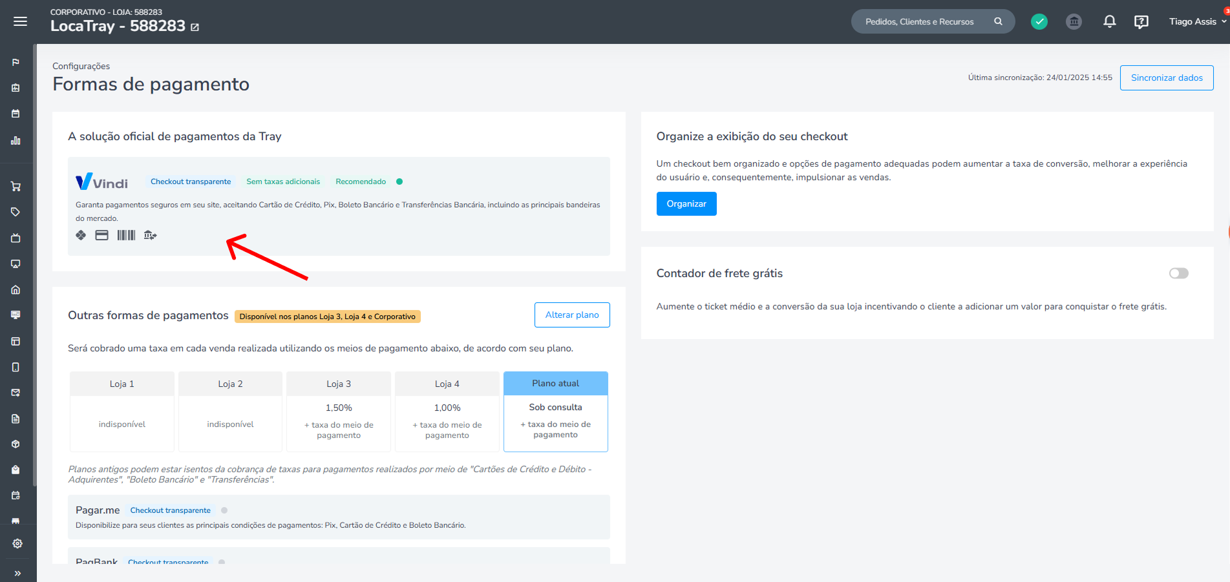The image size is (1230, 582).
Task: Click the magnifier icon in the search bar
Action: point(998,21)
